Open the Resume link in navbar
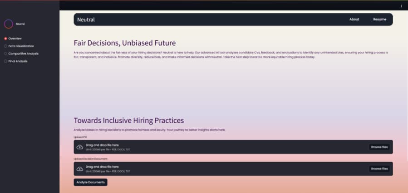 [x=379, y=19]
